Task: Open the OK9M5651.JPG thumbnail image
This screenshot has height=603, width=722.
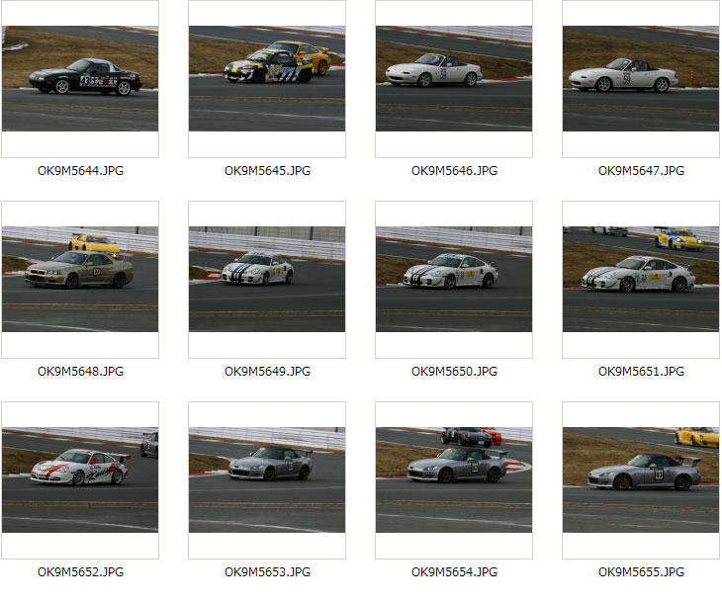Action: pyautogui.click(x=641, y=280)
